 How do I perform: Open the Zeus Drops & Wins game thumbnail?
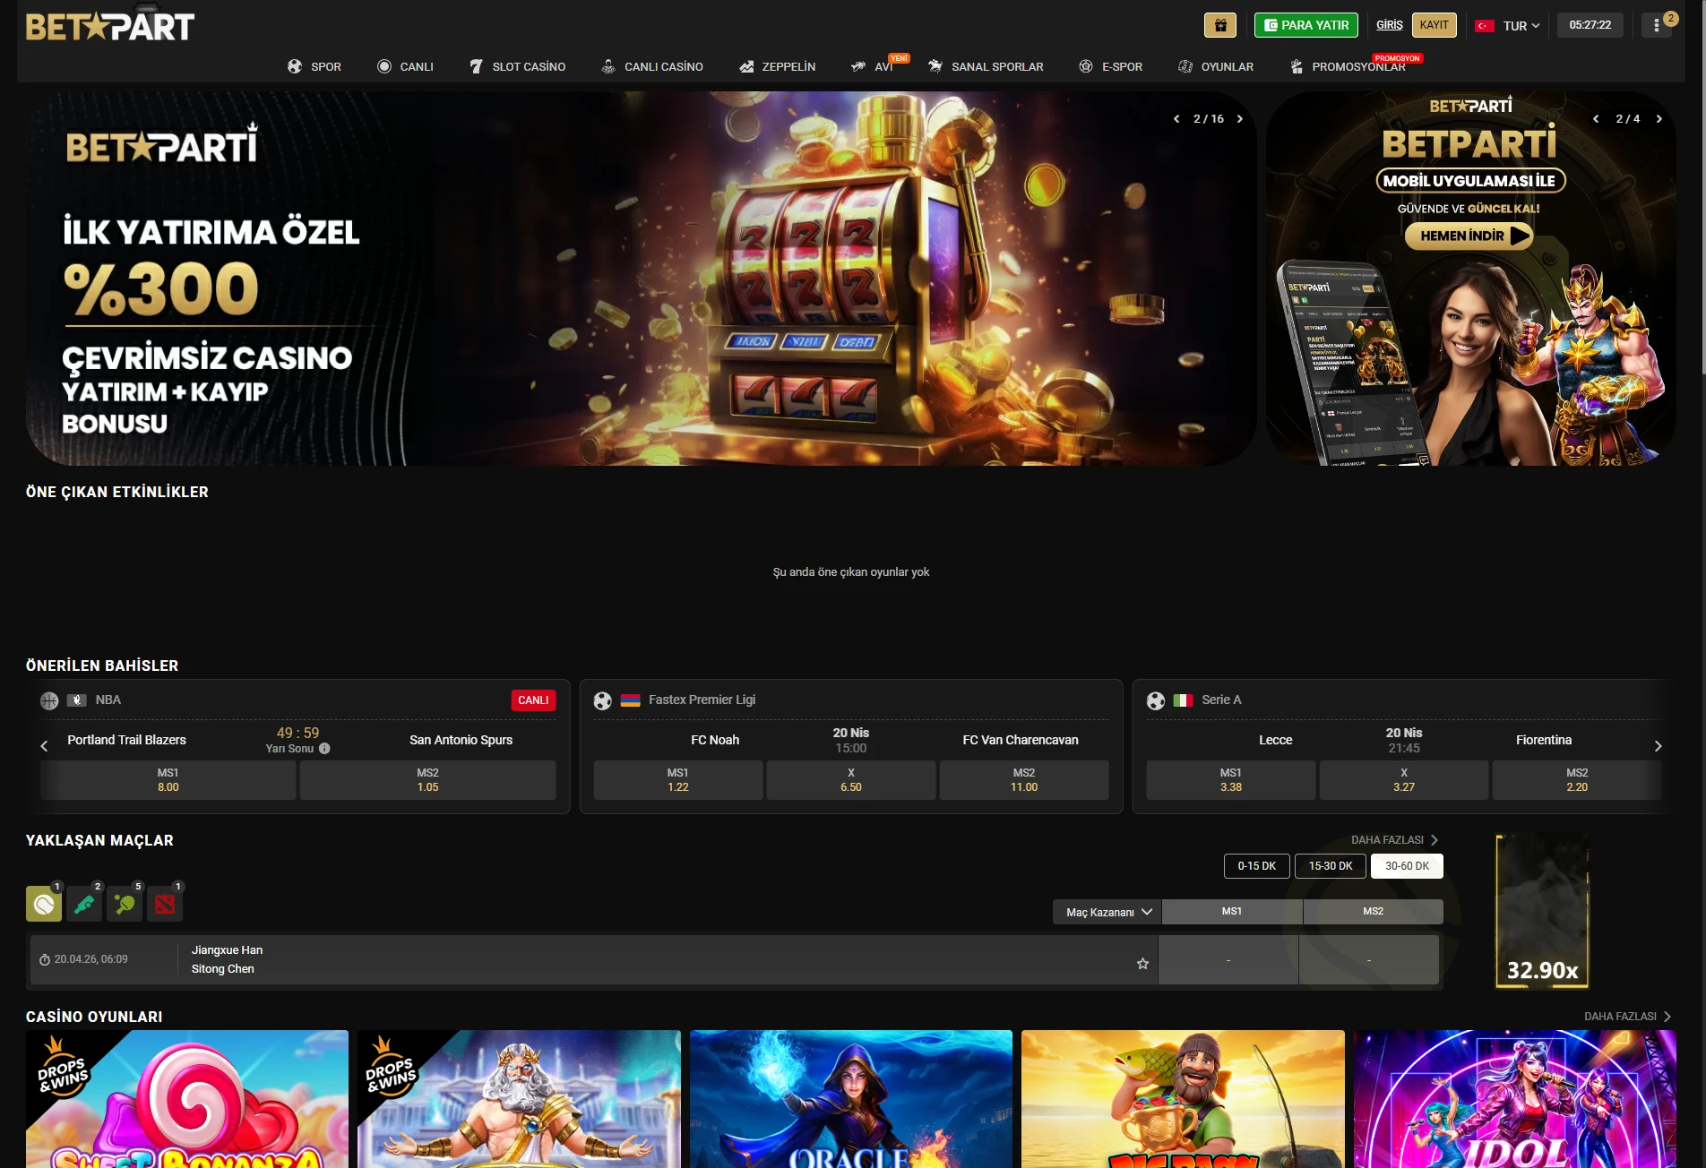pos(519,1099)
